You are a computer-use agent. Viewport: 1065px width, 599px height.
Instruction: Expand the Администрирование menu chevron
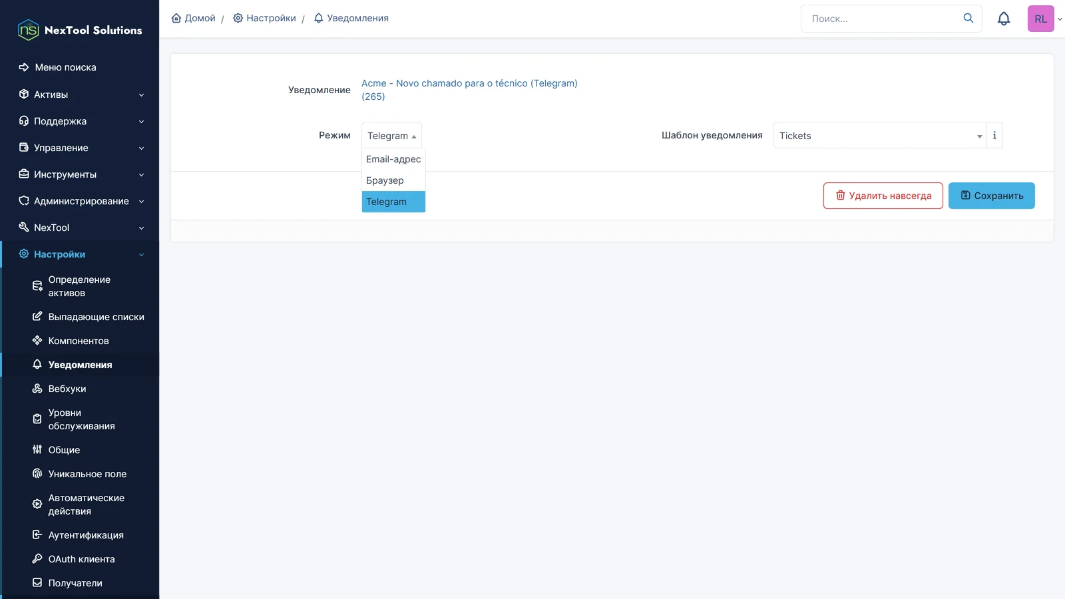(x=141, y=201)
